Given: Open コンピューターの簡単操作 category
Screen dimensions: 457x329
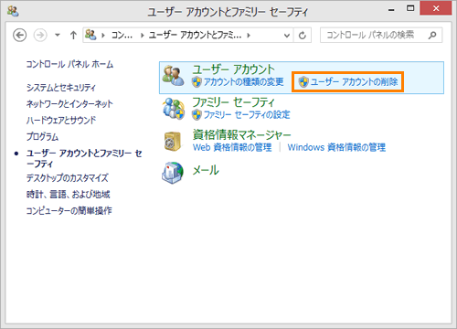Looking at the screenshot, I should 69,210.
